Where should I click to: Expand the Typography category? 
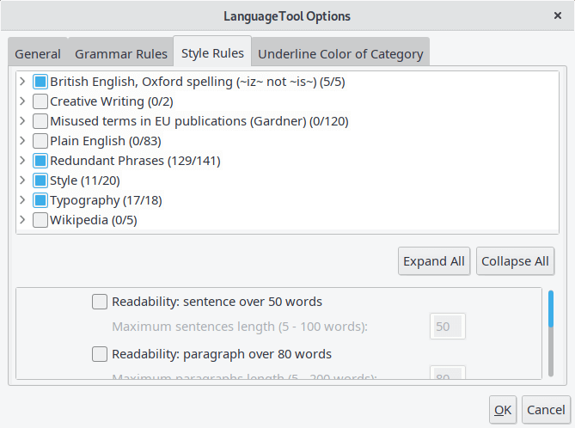click(x=22, y=200)
